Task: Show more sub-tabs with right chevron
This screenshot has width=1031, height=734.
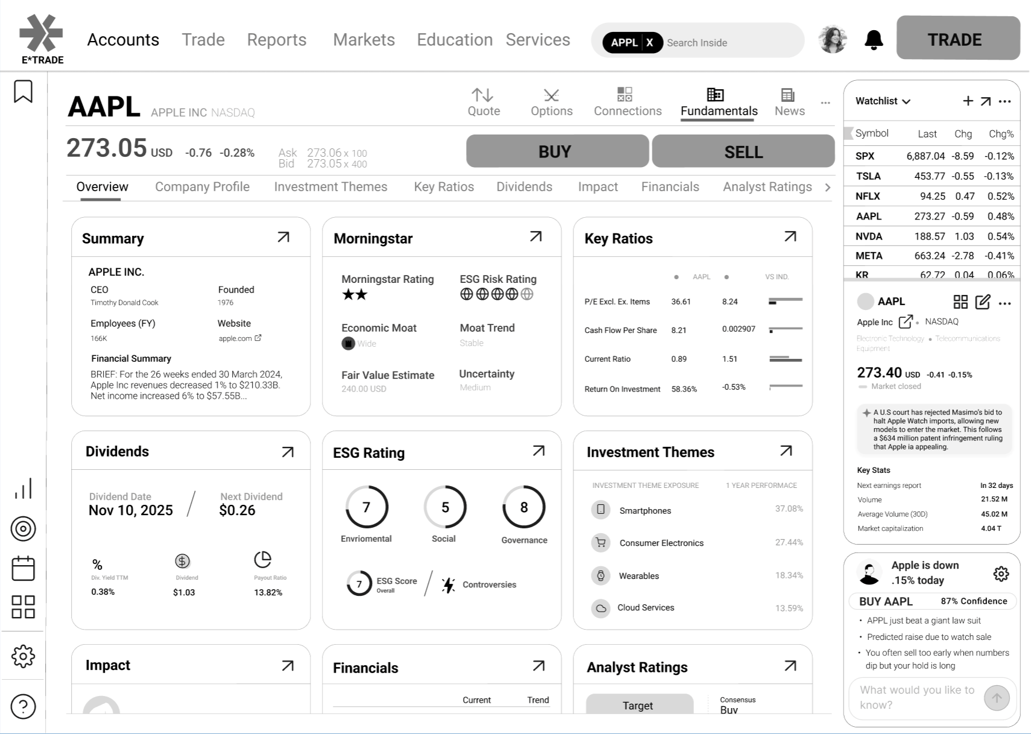Action: [x=828, y=188]
